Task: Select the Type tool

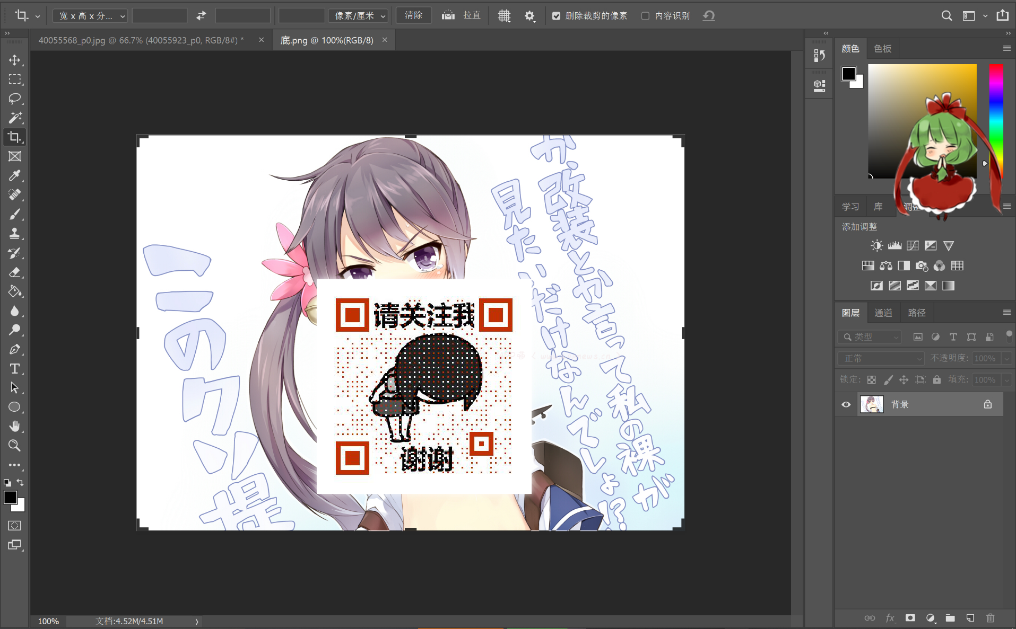Action: click(x=14, y=368)
